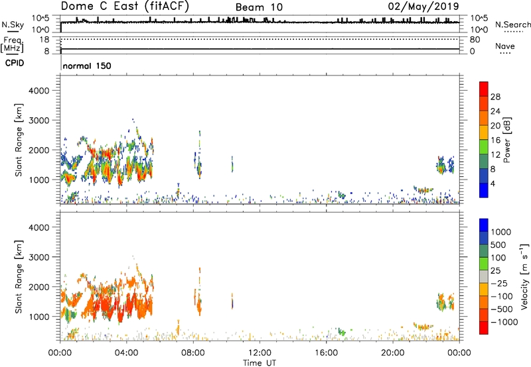Click the "2000" tick in the velocity panel
This screenshot has width=531, height=367.
(x=39, y=287)
